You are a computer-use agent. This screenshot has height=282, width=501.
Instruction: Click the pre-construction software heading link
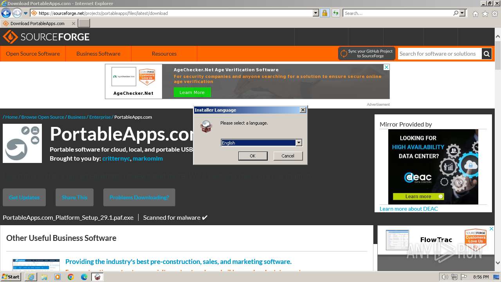[178, 262]
